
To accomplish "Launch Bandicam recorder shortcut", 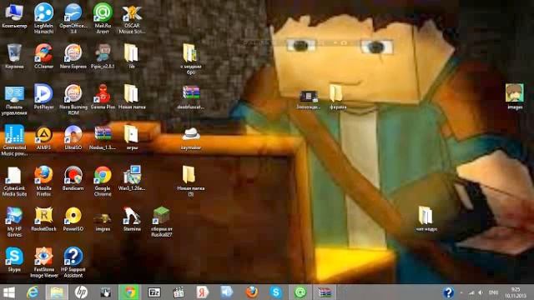I will 73,178.
